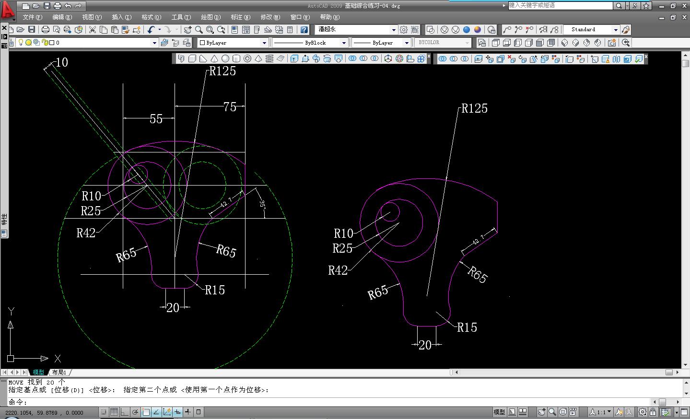The image size is (690, 419).
Task: Open QuickCalc calculator icon
Action: click(x=290, y=30)
